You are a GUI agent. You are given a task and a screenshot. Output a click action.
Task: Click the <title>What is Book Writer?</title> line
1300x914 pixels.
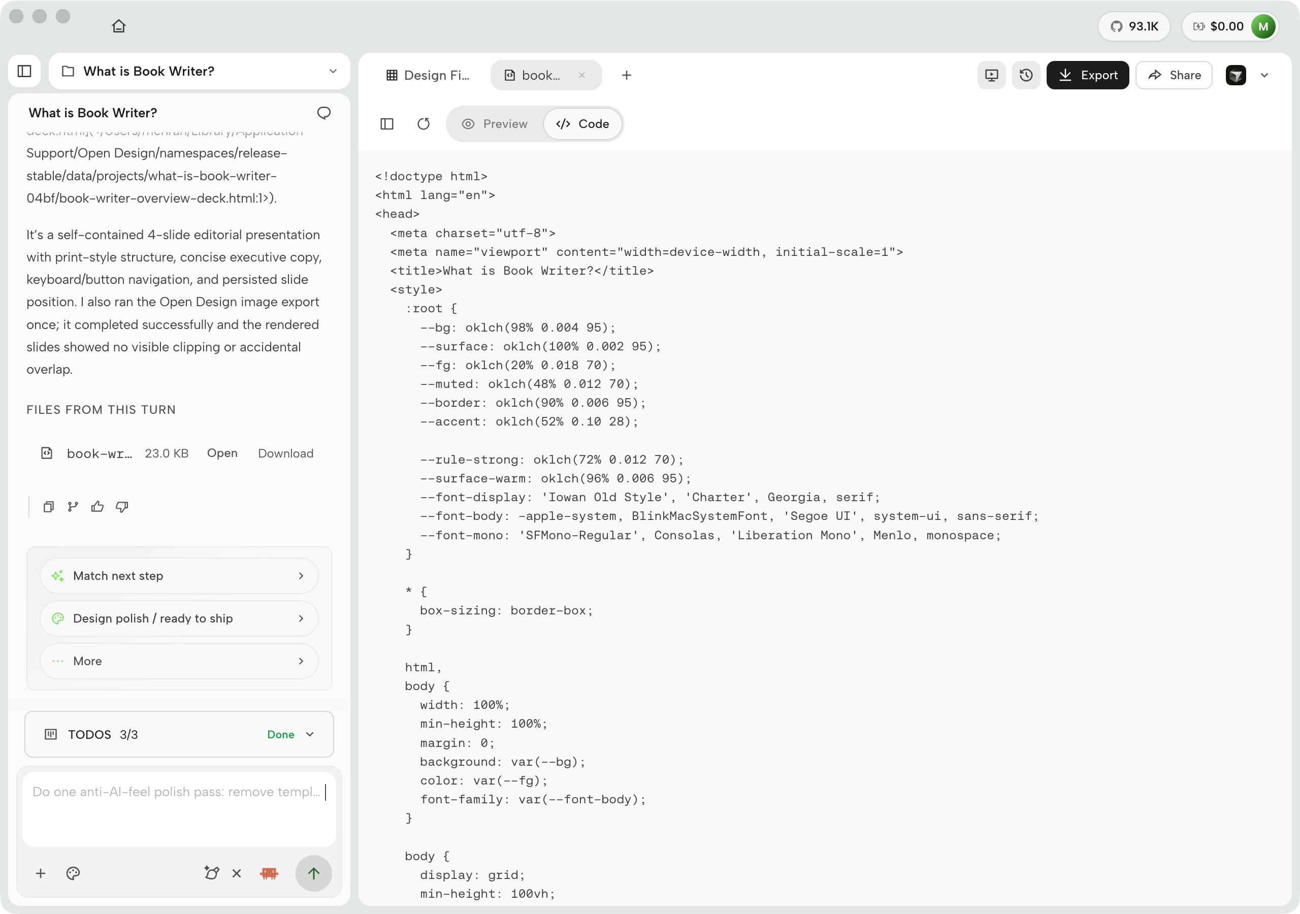coord(522,271)
